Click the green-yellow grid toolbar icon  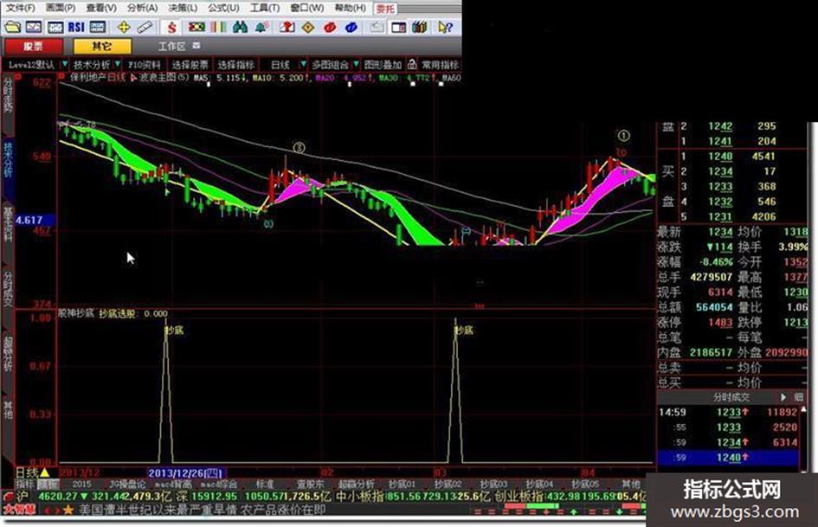196,27
